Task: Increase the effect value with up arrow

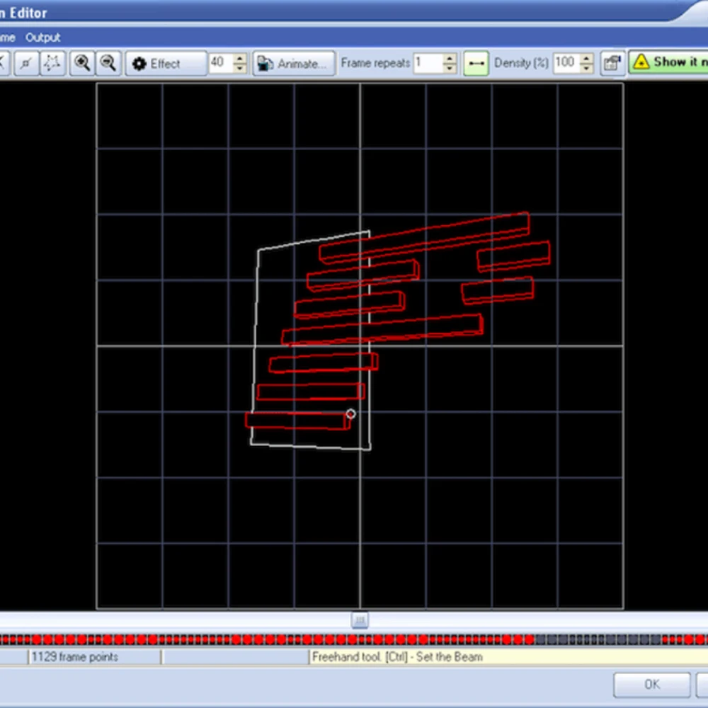Action: (x=240, y=58)
